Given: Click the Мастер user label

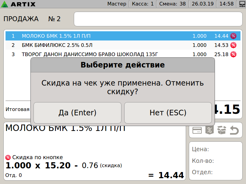Looking at the screenshot, I should tap(117, 4).
